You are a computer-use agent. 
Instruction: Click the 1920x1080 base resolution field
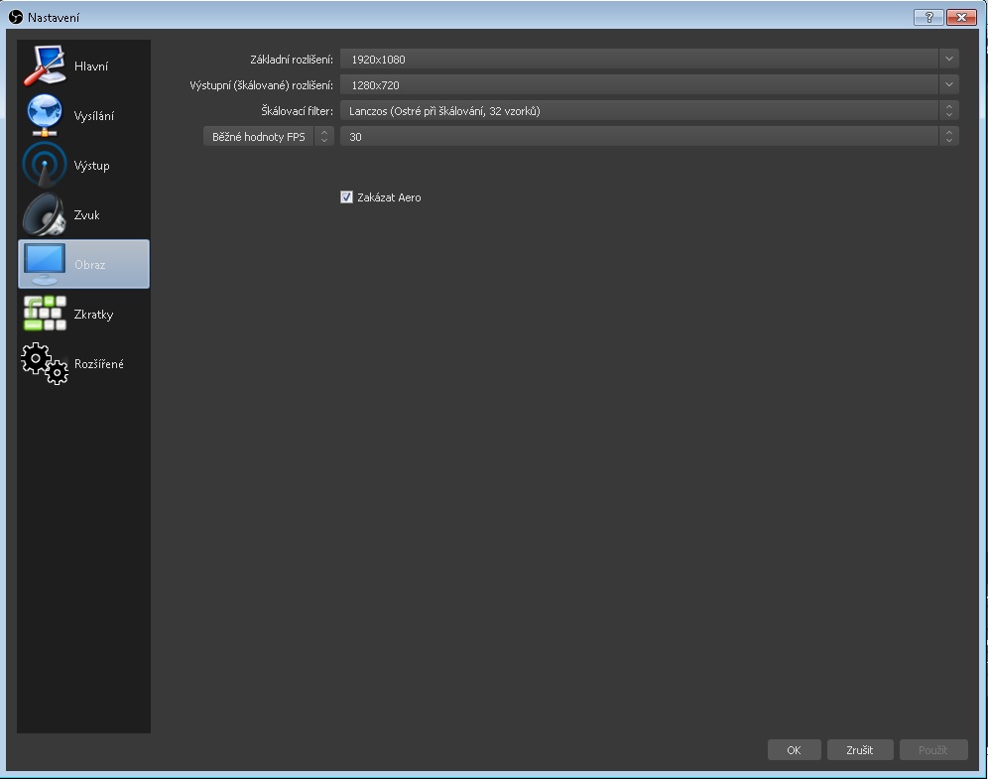(639, 60)
